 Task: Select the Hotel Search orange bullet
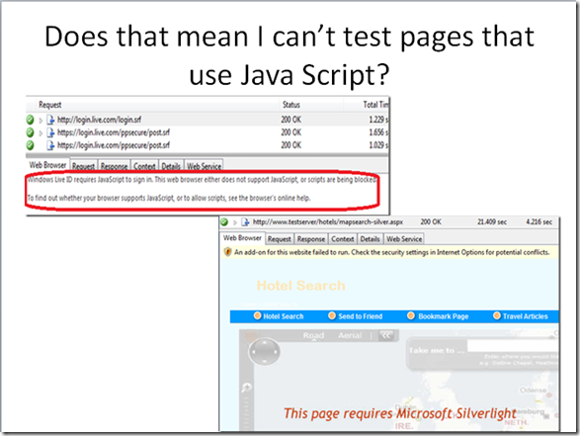(257, 315)
